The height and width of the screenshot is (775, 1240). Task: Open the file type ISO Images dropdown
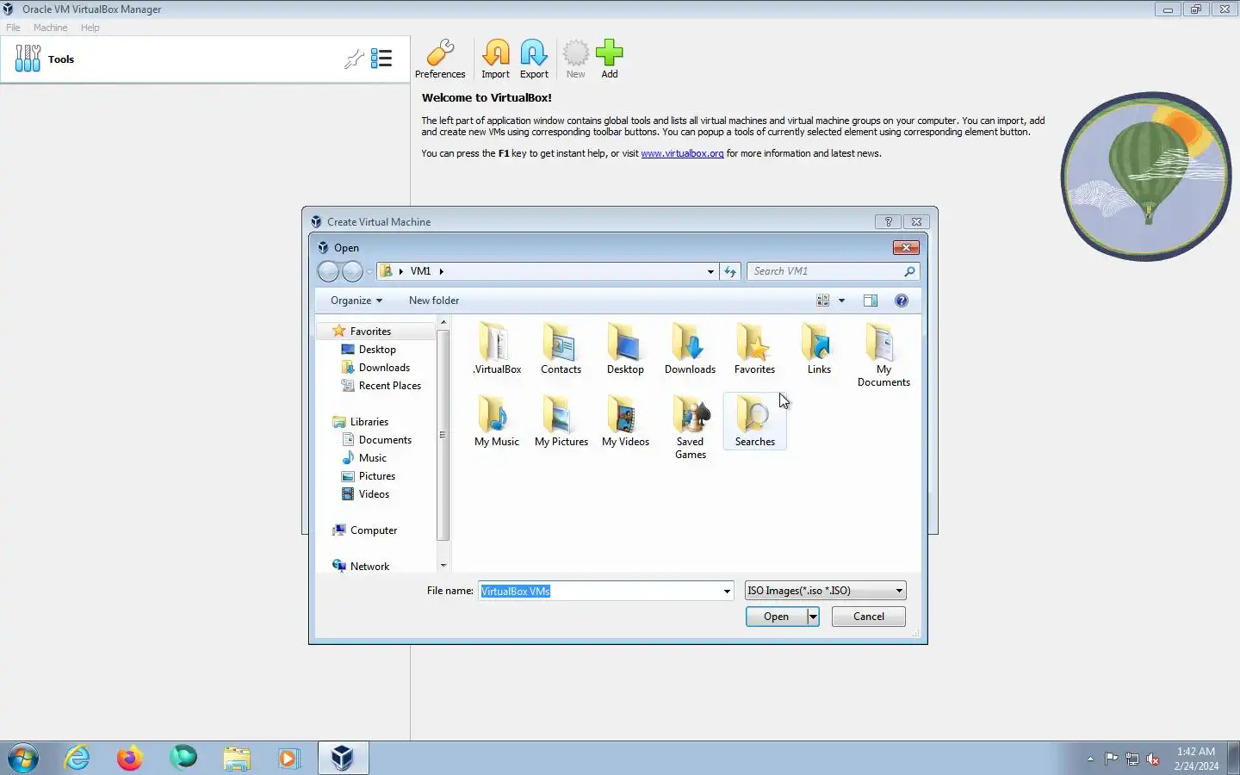(x=825, y=591)
